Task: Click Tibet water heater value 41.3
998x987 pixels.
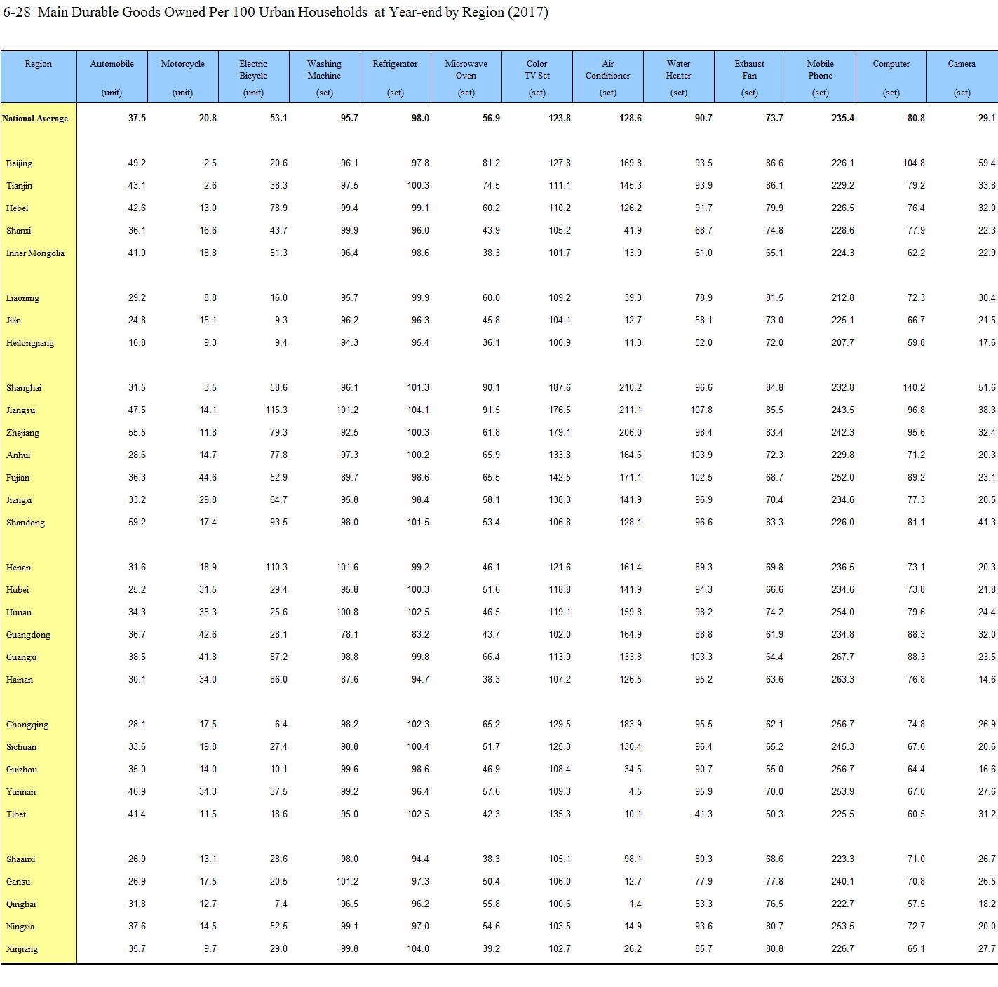Action: click(x=703, y=814)
